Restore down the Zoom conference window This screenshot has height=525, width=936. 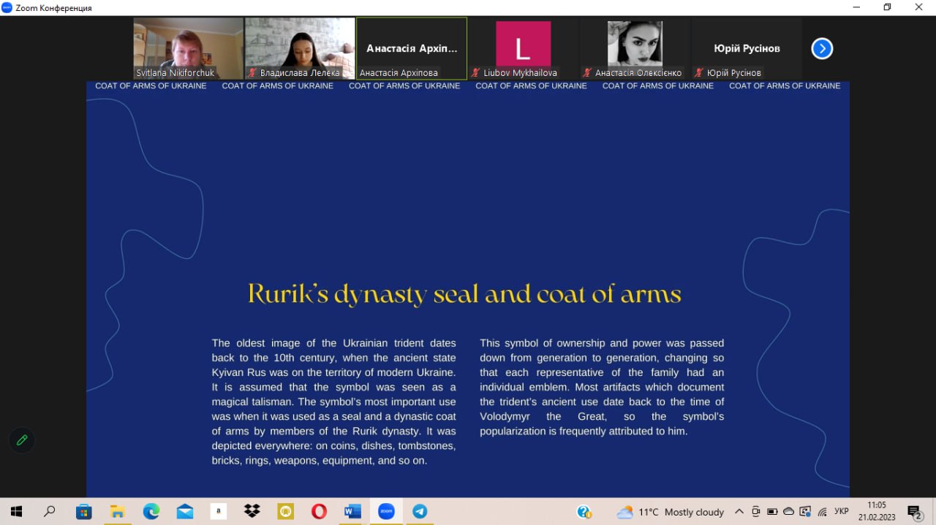888,7
